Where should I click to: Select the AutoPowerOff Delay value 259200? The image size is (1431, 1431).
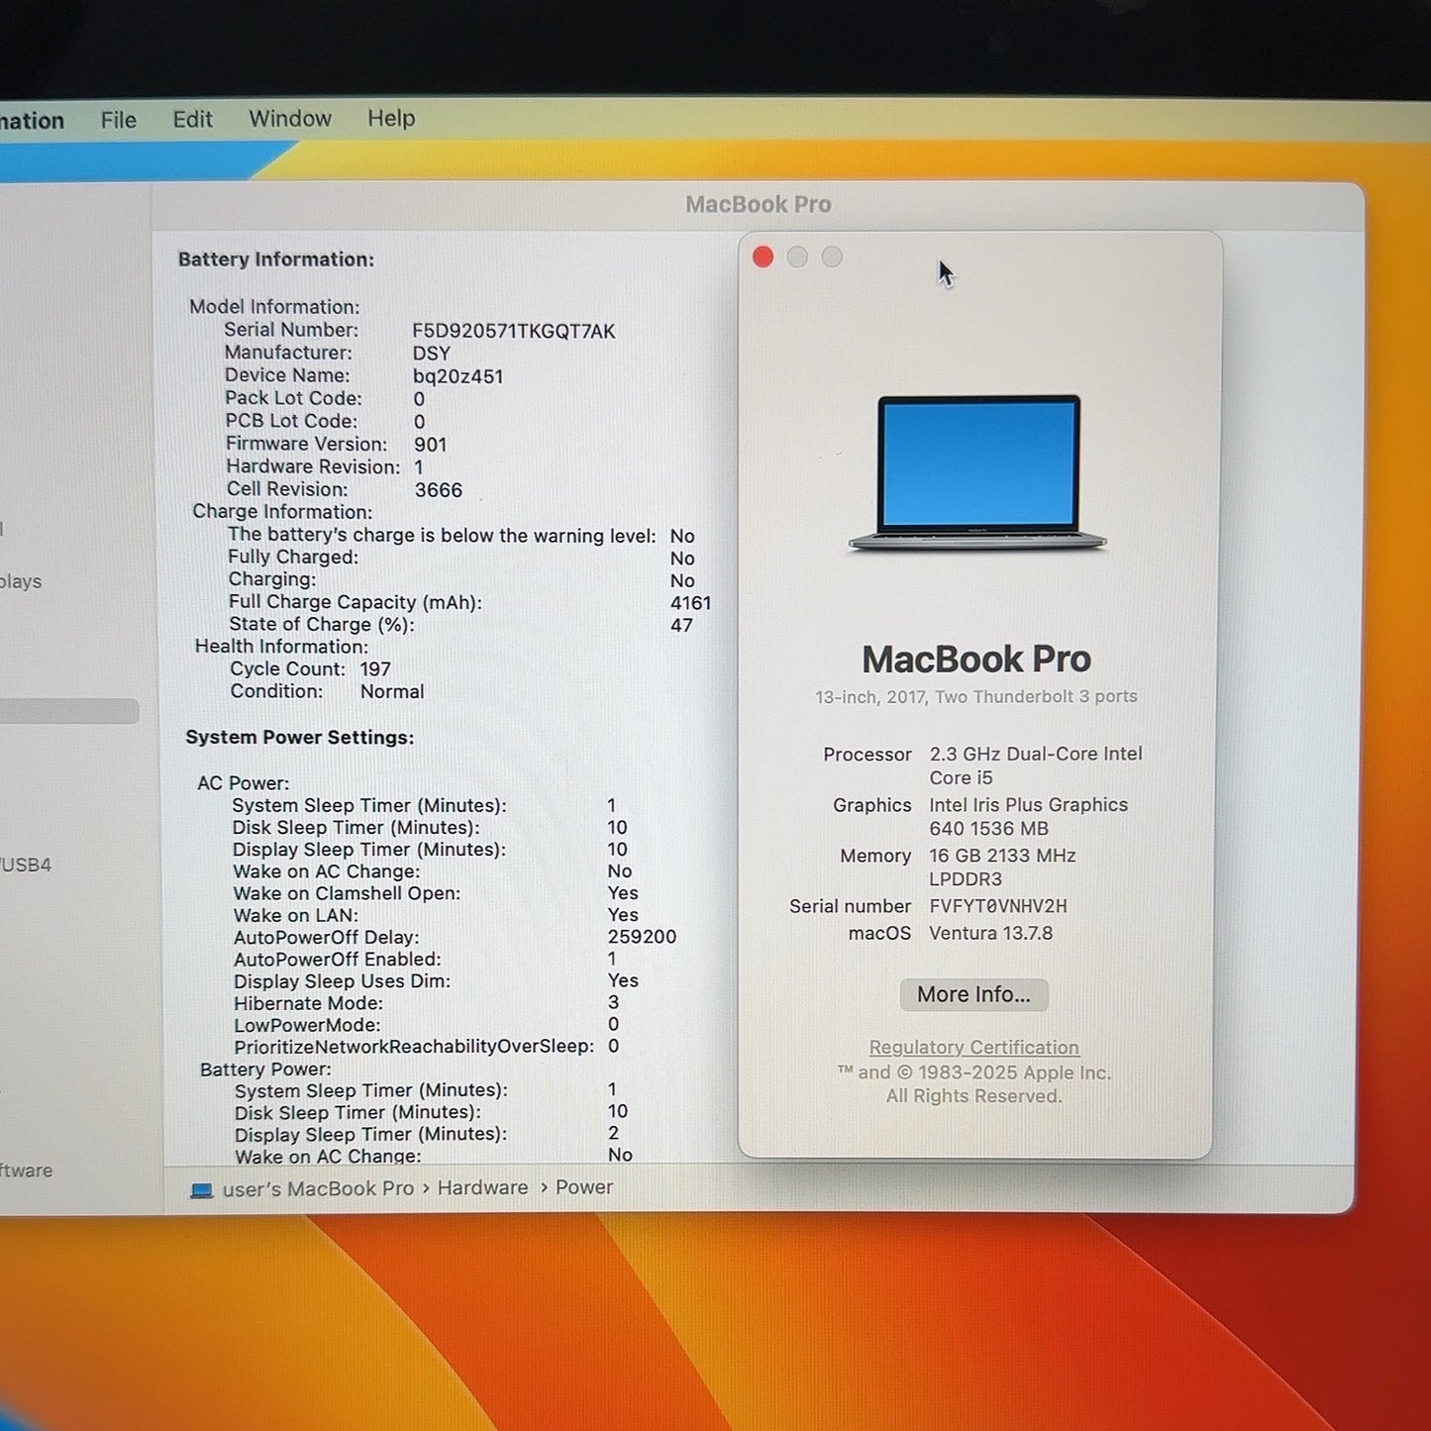pos(643,937)
